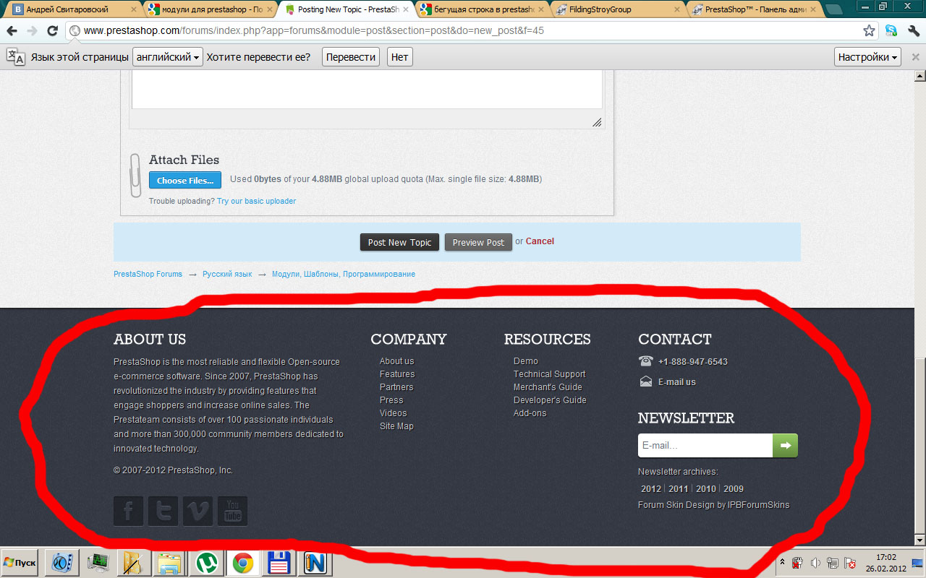The image size is (926, 578).
Task: Open PrestaShop's YouTube channel icon
Action: [233, 512]
